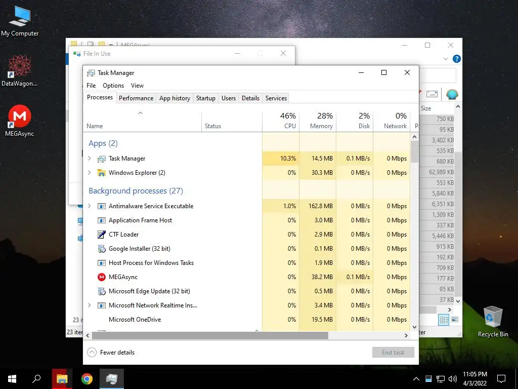Sort processes by Network column

point(392,121)
